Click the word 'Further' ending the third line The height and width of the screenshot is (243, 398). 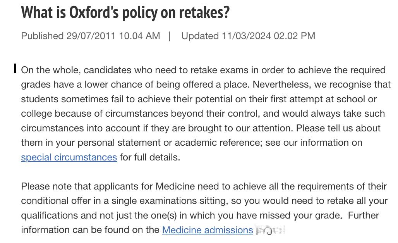point(363,215)
